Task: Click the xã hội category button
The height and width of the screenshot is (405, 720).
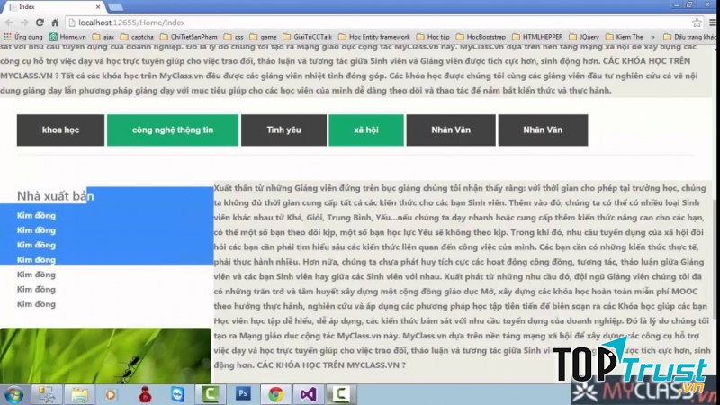Action: coord(366,130)
